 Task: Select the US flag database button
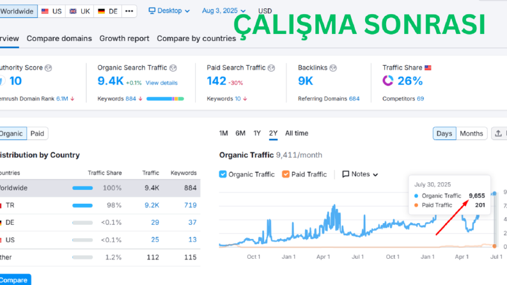tap(52, 12)
